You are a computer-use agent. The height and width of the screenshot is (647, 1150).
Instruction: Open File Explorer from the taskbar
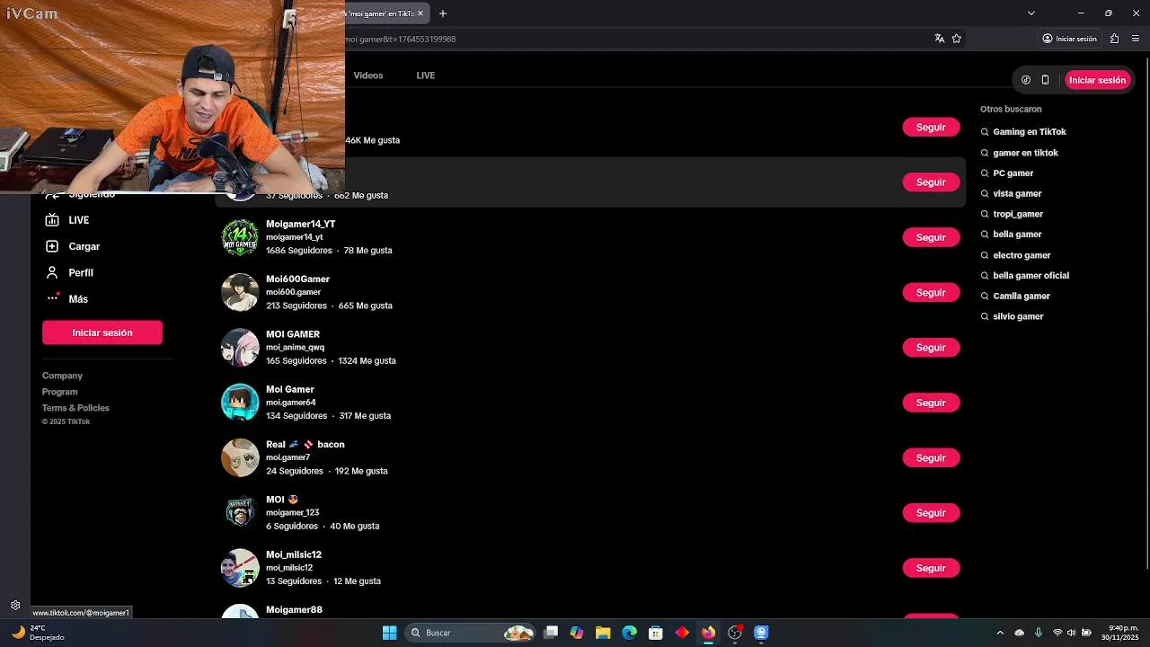coord(603,633)
